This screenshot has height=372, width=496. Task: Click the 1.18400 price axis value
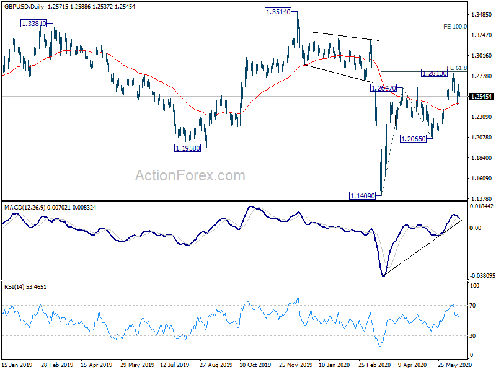point(482,158)
